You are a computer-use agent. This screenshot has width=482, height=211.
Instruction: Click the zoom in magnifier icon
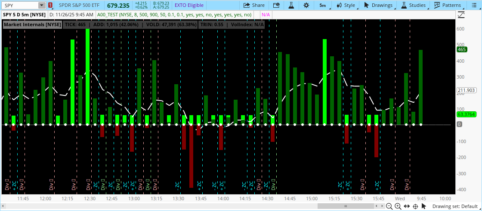pos(398,207)
